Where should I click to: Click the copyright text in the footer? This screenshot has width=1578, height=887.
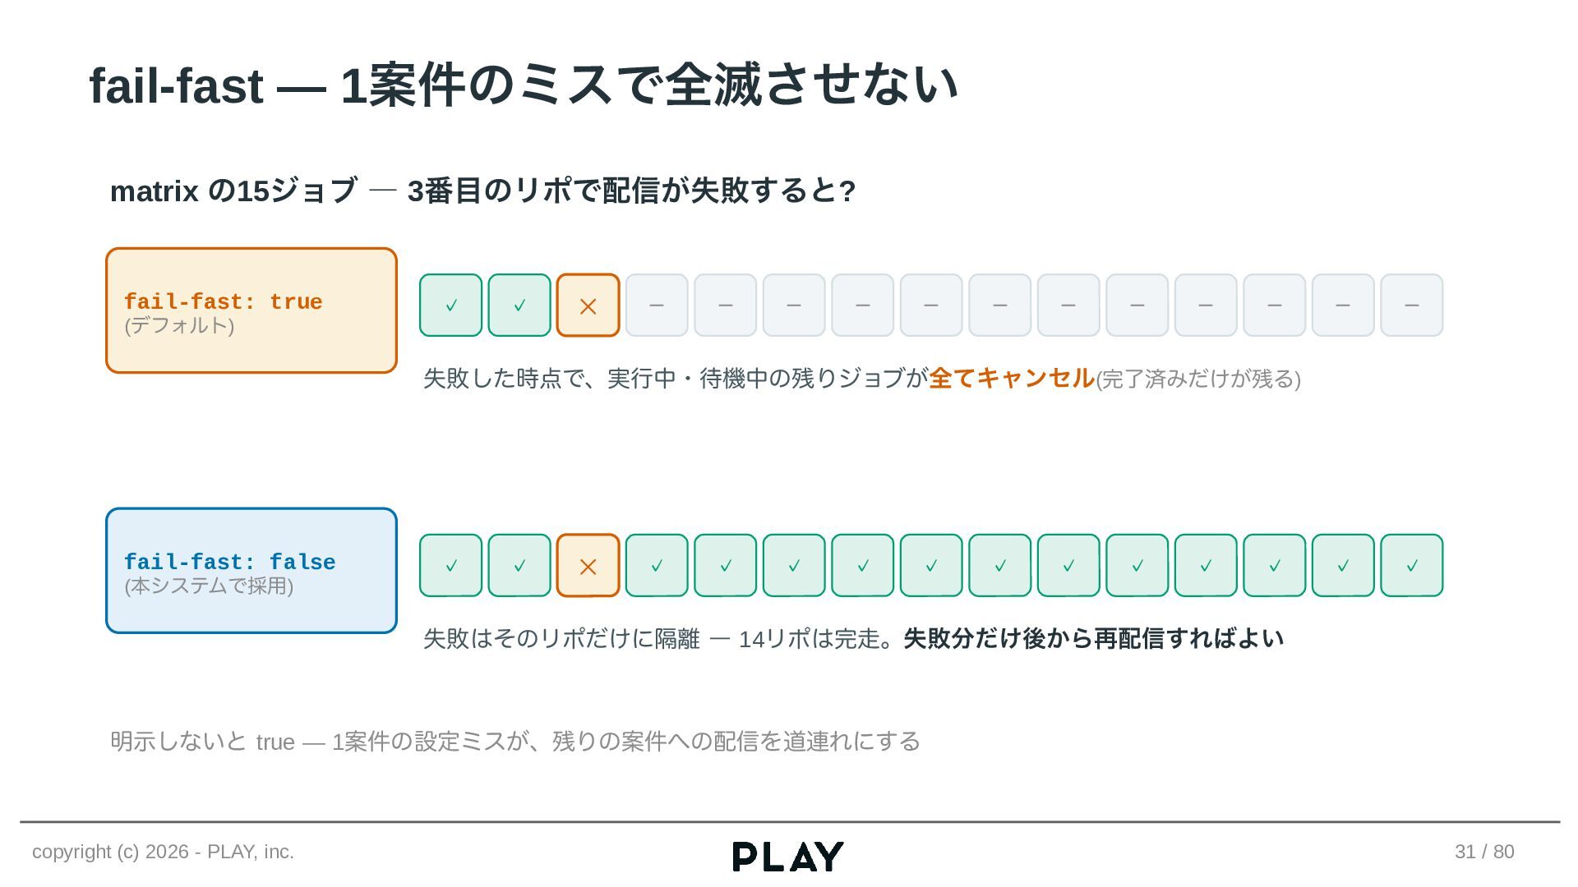pyautogui.click(x=163, y=852)
